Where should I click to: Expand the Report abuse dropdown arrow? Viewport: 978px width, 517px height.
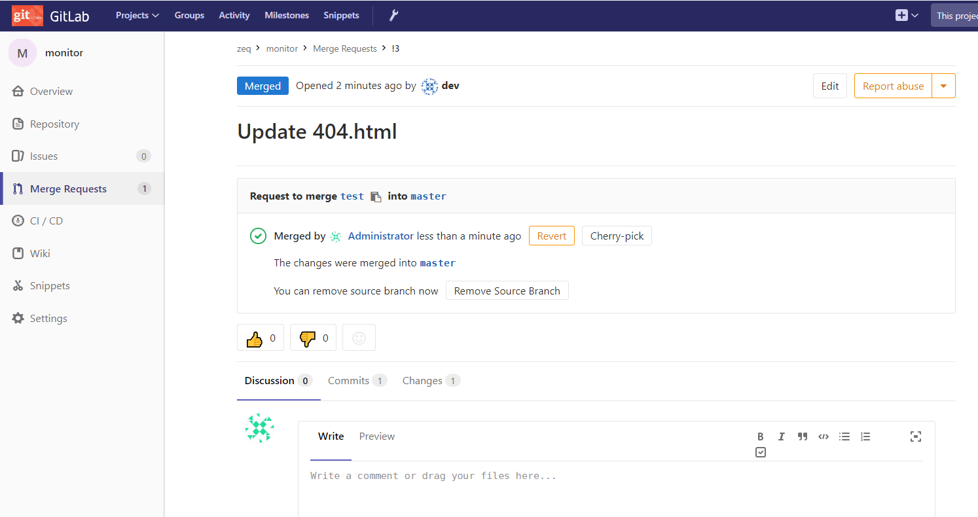[943, 86]
